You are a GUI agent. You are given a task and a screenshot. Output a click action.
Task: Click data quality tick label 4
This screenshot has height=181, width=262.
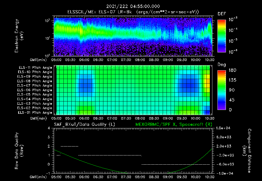[x=49, y=128]
